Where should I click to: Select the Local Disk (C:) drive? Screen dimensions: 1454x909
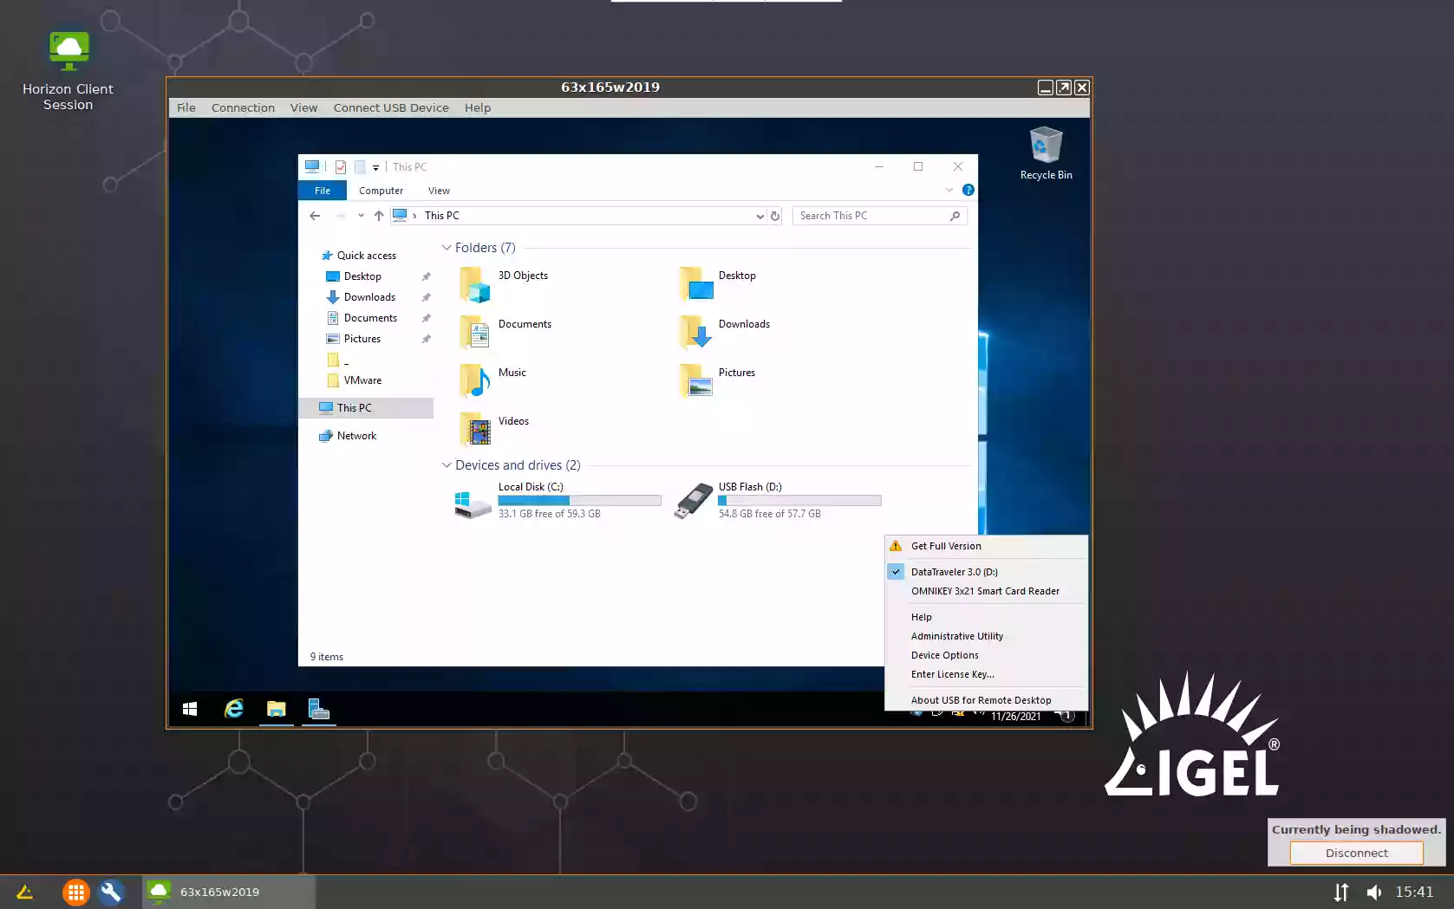(557, 501)
